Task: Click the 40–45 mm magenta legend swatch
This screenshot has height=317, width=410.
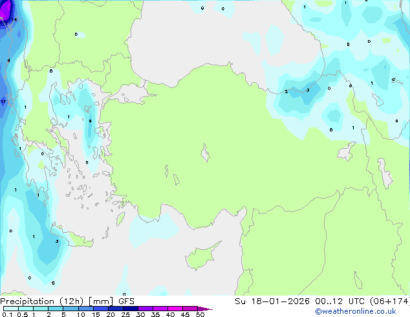Action: [175, 309]
